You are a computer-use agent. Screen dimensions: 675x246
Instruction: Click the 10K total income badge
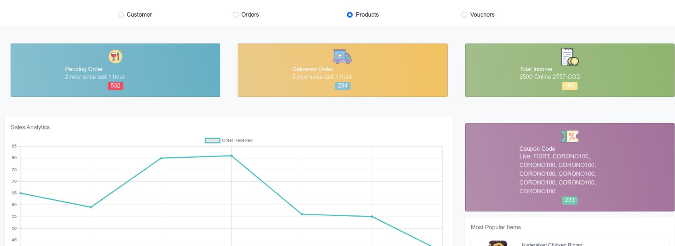(x=569, y=86)
